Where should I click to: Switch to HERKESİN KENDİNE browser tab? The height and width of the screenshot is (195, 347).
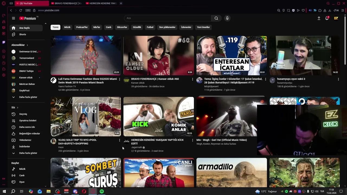click(101, 3)
